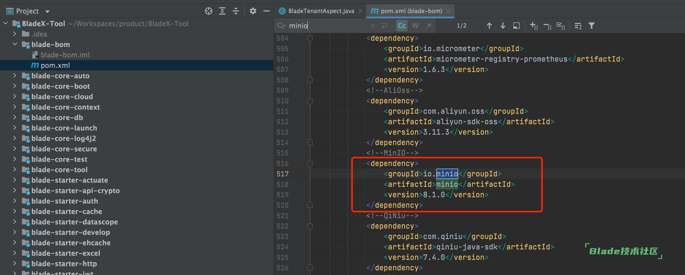Image resolution: width=685 pixels, height=275 pixels.
Task: Collapse the blade-bom module
Action: (x=15, y=44)
